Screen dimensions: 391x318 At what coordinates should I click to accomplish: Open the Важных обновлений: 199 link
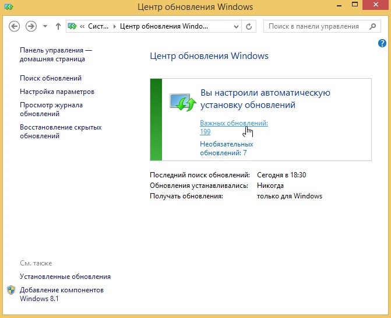click(234, 127)
